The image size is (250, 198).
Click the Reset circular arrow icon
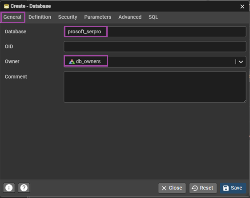coord(195,188)
